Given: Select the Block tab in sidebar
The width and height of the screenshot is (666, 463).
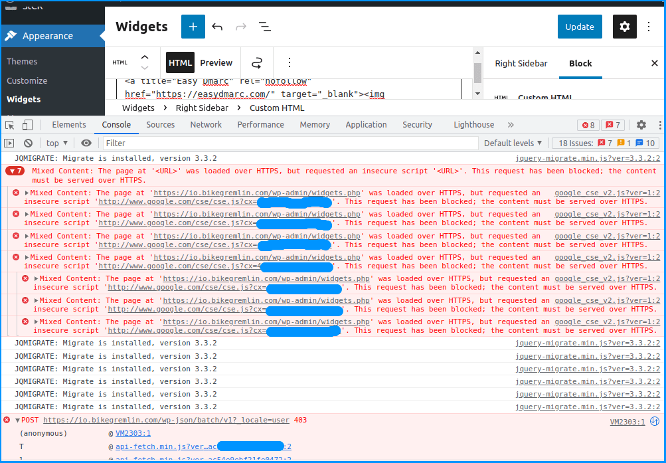Looking at the screenshot, I should point(580,63).
